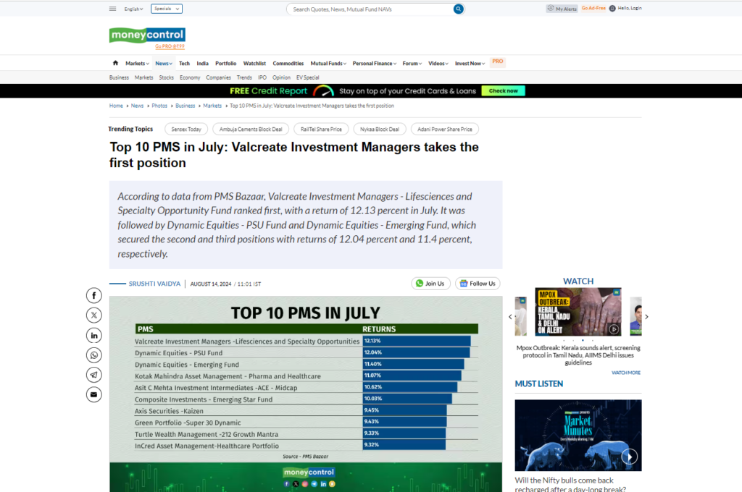Select Stocks in the News submenu
This screenshot has height=492, width=742.
coord(167,77)
